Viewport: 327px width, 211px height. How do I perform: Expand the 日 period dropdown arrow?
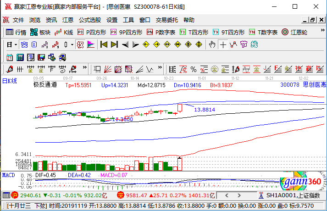click(16, 44)
